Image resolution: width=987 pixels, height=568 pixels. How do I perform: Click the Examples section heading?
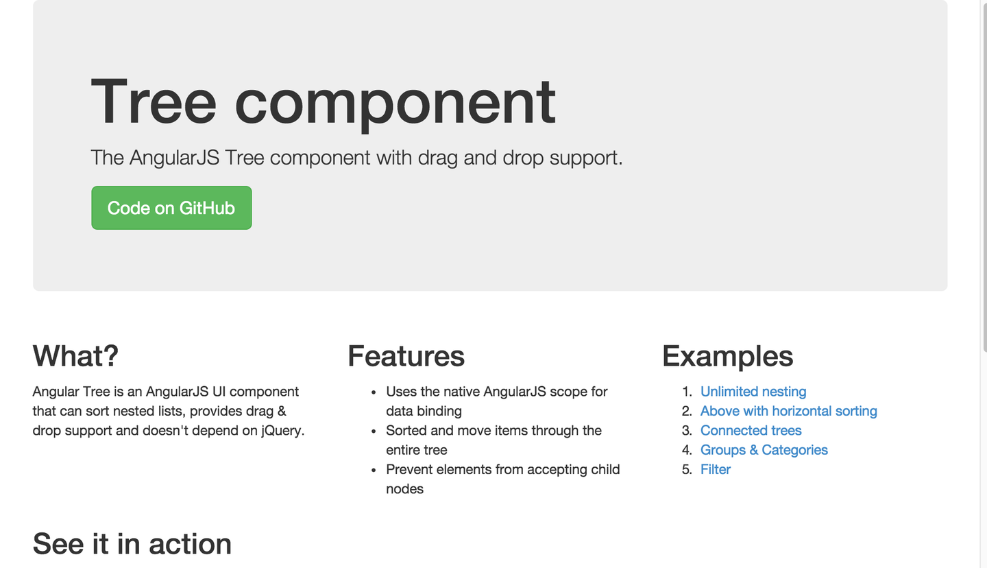coord(727,356)
